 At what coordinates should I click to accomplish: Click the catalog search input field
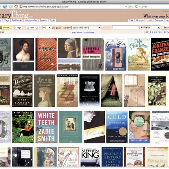[125, 27]
